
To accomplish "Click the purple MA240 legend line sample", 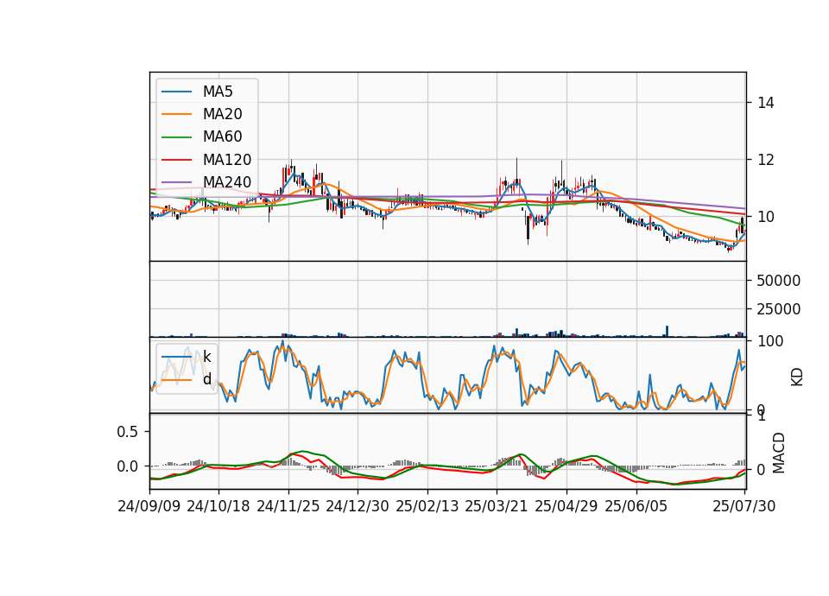I will (176, 182).
